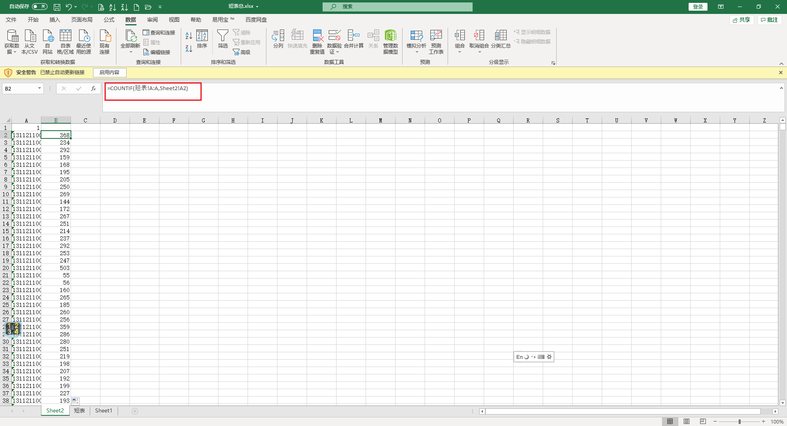Image resolution: width=787 pixels, height=426 pixels.
Task: Click the fx insert function icon
Action: point(93,88)
